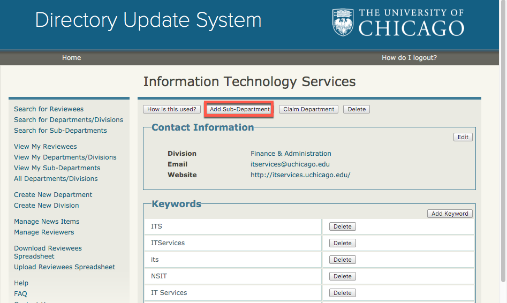Click 'How is this used?' button
Viewport: 507px width, 303px height.
click(172, 109)
